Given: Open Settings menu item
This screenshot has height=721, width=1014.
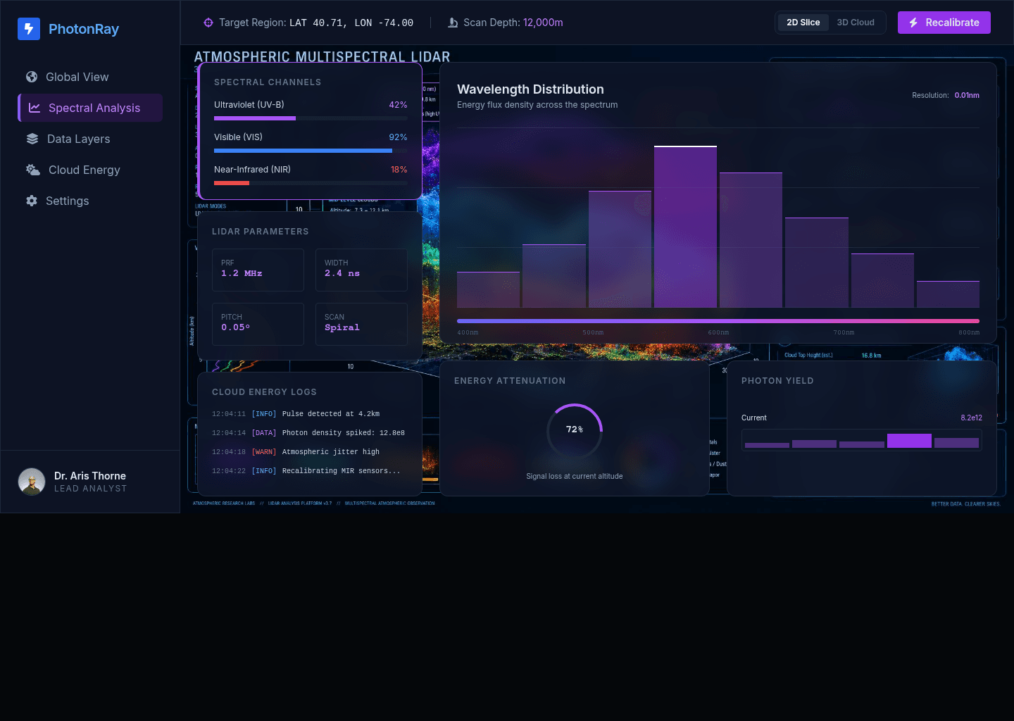Looking at the screenshot, I should pyautogui.click(x=90, y=201).
